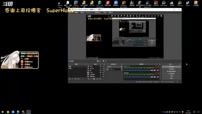Click the source Filters button above docks

(x=105, y=61)
